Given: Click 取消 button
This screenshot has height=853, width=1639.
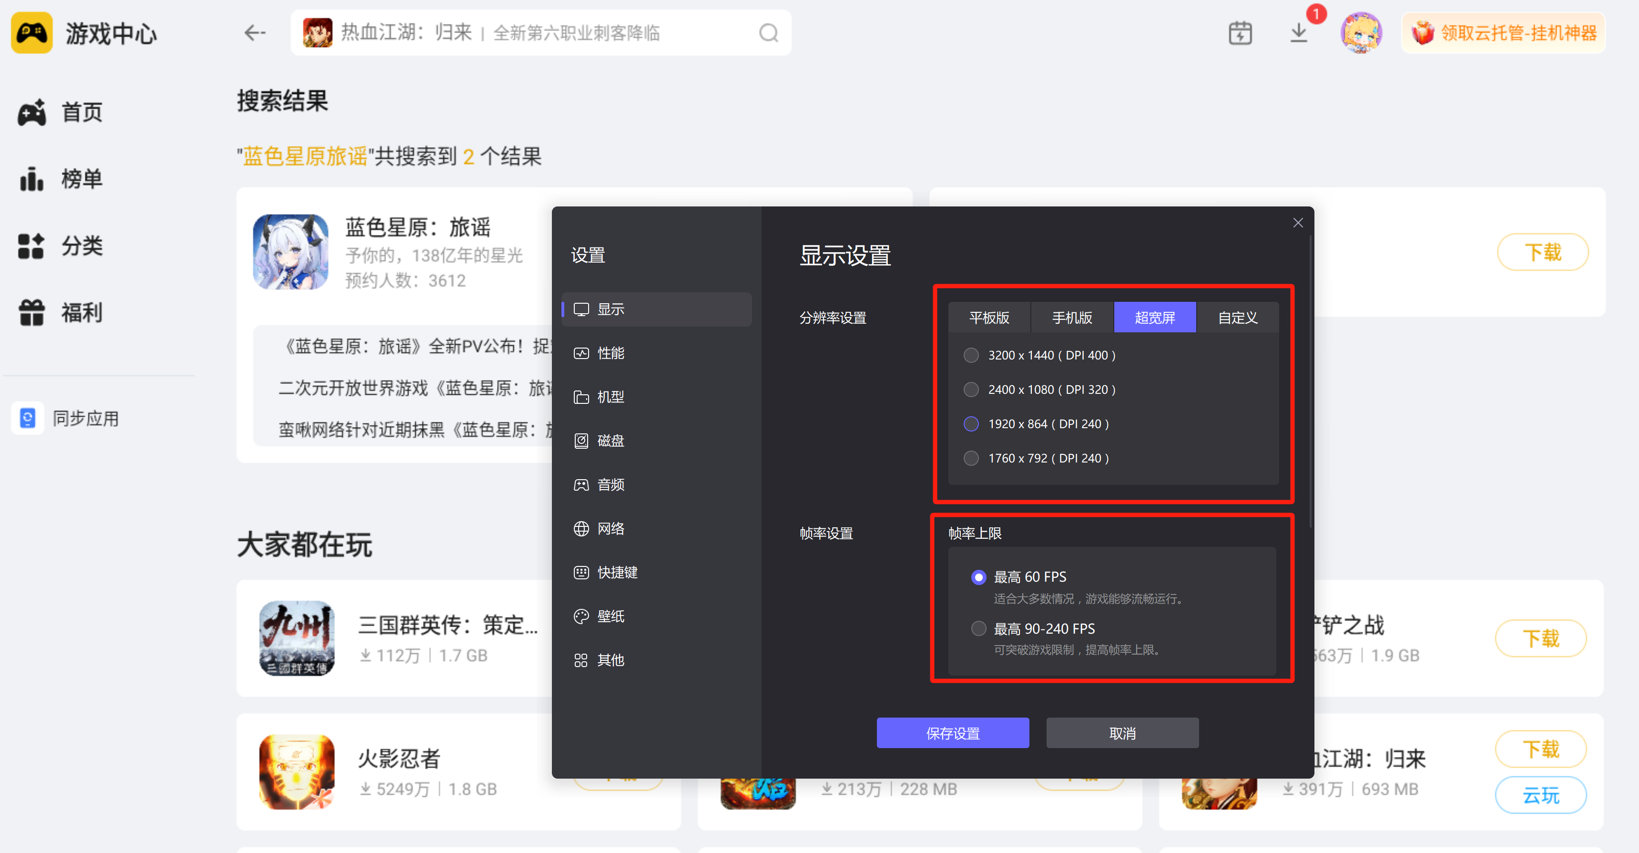Looking at the screenshot, I should point(1122,733).
